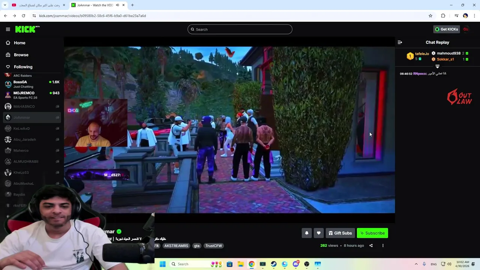This screenshot has width=480, height=270.
Task: Open top gifter tafeleJo's profile
Action: click(x=422, y=54)
